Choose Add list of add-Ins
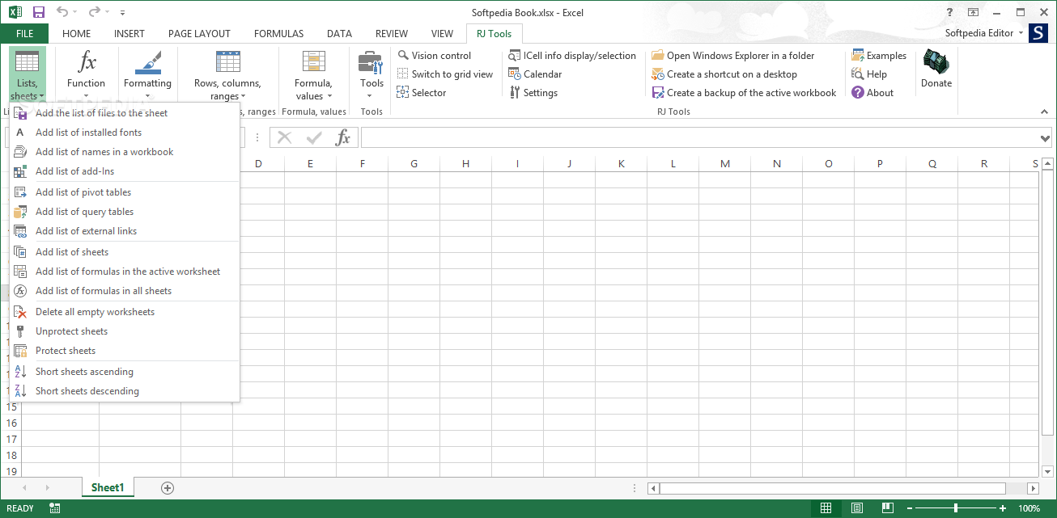The image size is (1057, 518). [x=125, y=171]
